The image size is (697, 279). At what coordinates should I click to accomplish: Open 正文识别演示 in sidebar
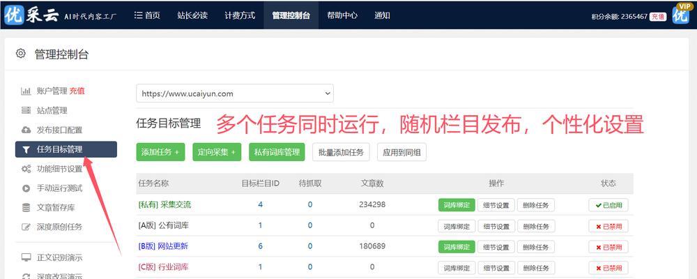(x=59, y=257)
